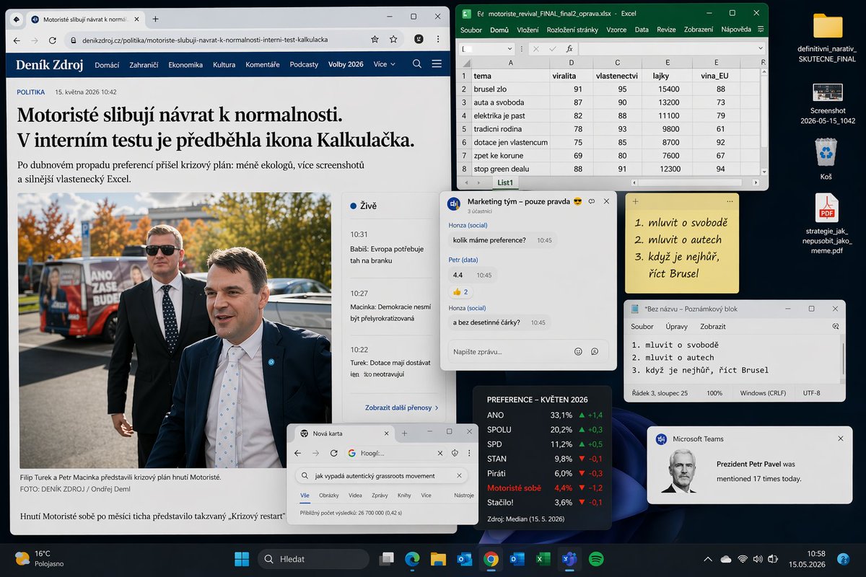
Task: Open the 16°C Polojasno weather widget
Action: click(40, 559)
